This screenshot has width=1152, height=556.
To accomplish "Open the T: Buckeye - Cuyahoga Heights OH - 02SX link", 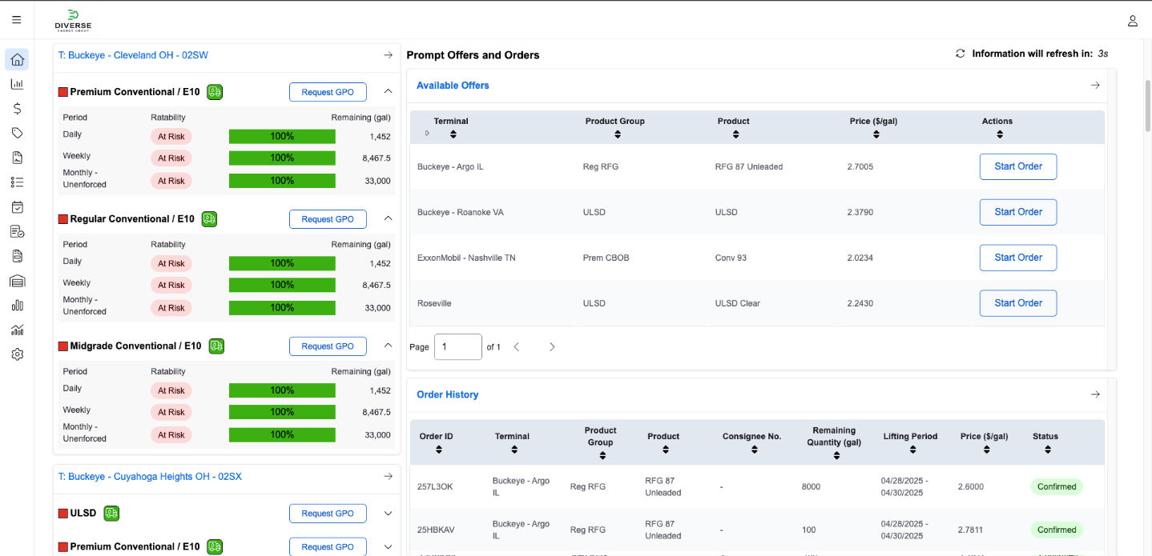I will click(x=150, y=477).
